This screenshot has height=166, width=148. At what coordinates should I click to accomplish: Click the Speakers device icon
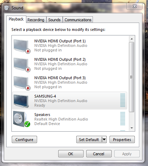coord(21,119)
